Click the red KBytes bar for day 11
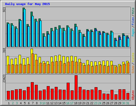136x106 pixels. (x=48, y=93)
